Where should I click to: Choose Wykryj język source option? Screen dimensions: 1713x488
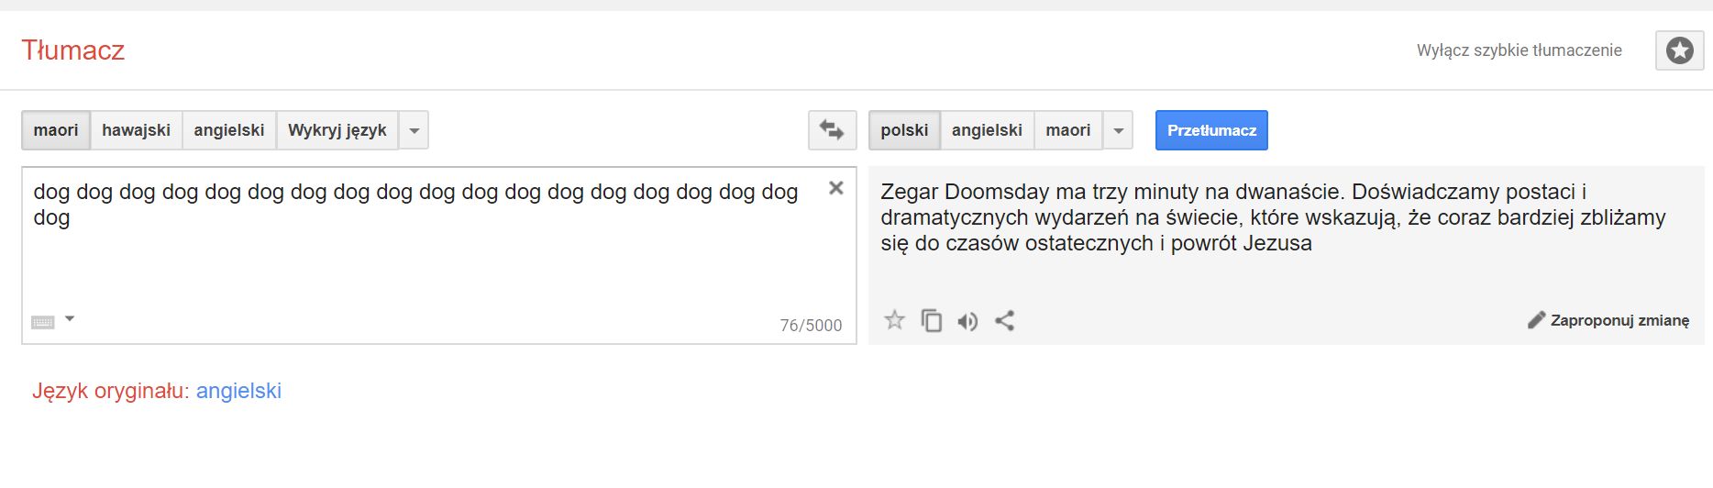[x=337, y=130]
